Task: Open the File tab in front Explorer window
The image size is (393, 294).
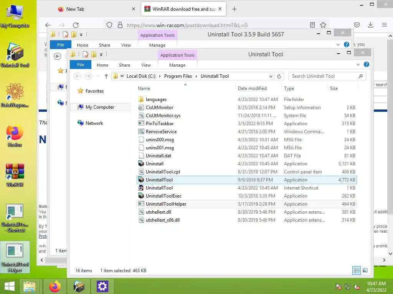Action: point(81,65)
